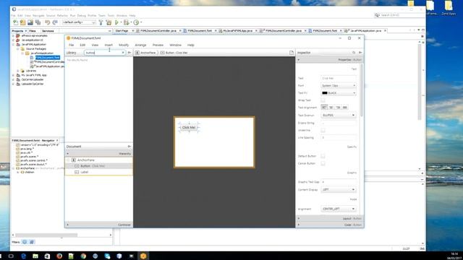
Task: Click Debug Project toolbar icon
Action: (x=127, y=22)
